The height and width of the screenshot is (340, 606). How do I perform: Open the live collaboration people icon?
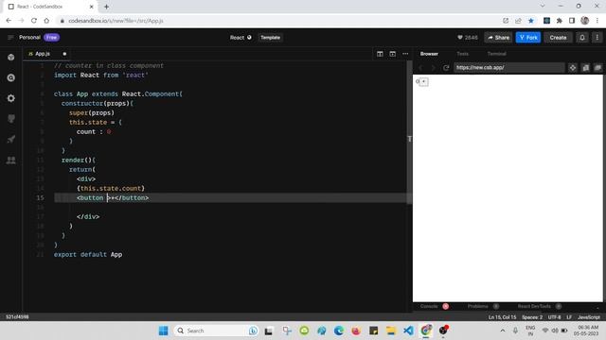pyautogui.click(x=11, y=160)
